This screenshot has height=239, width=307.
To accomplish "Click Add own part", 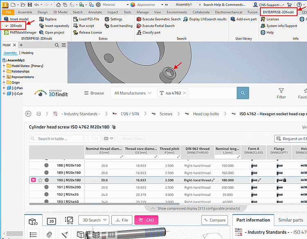I will click(x=244, y=19).
